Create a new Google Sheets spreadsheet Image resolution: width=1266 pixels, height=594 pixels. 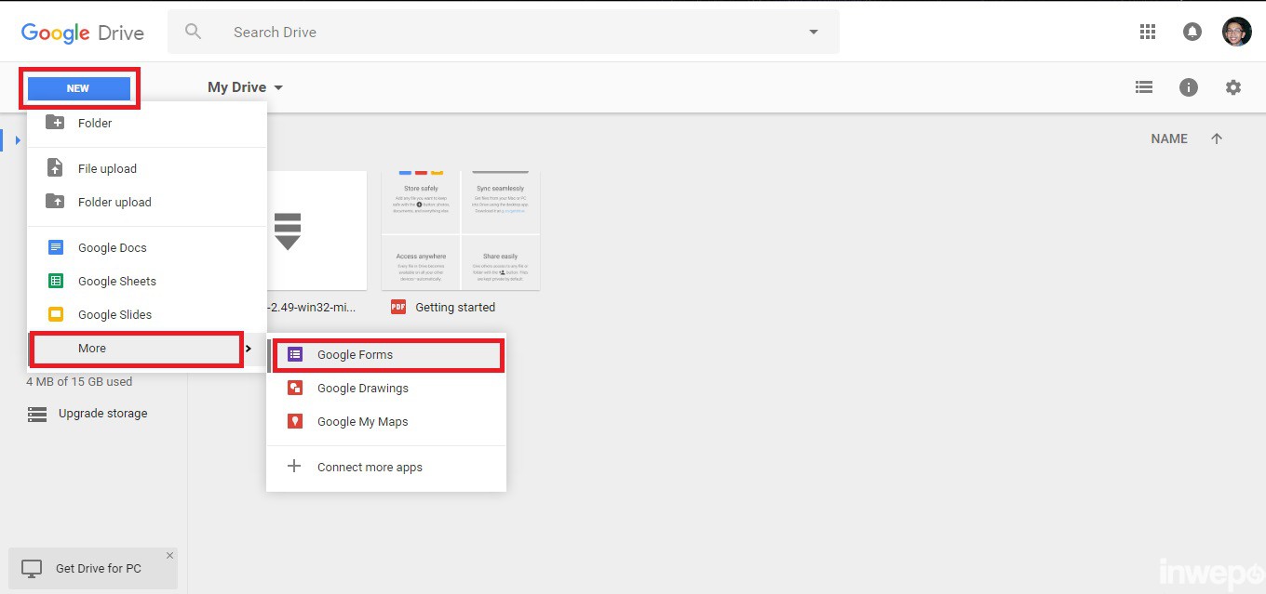(147, 281)
